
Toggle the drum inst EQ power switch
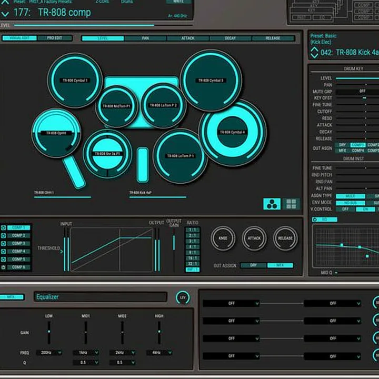315,220
